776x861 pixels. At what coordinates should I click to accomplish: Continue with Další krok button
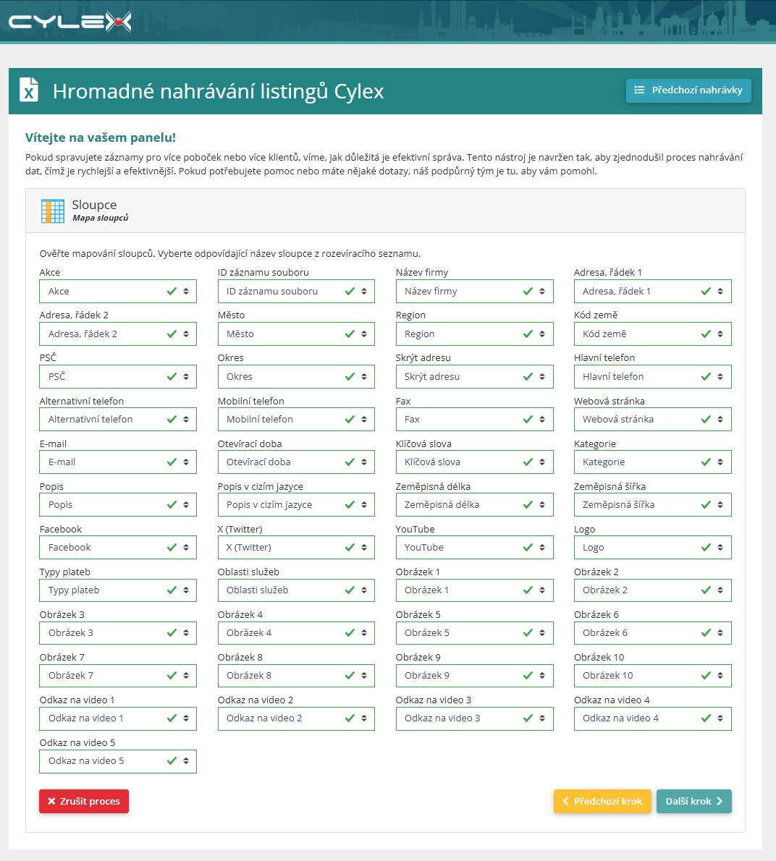tap(694, 801)
